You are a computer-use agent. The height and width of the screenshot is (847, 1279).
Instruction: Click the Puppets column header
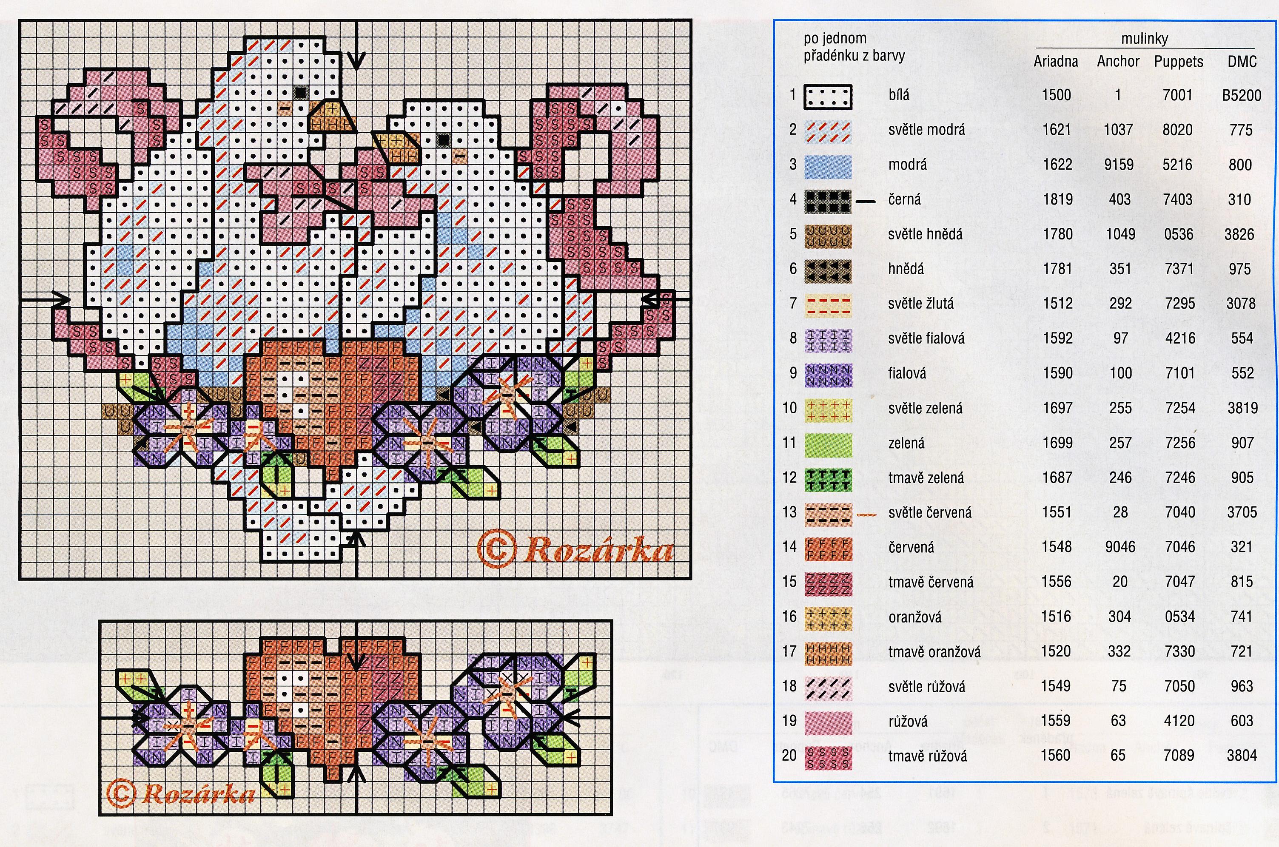tap(1179, 63)
